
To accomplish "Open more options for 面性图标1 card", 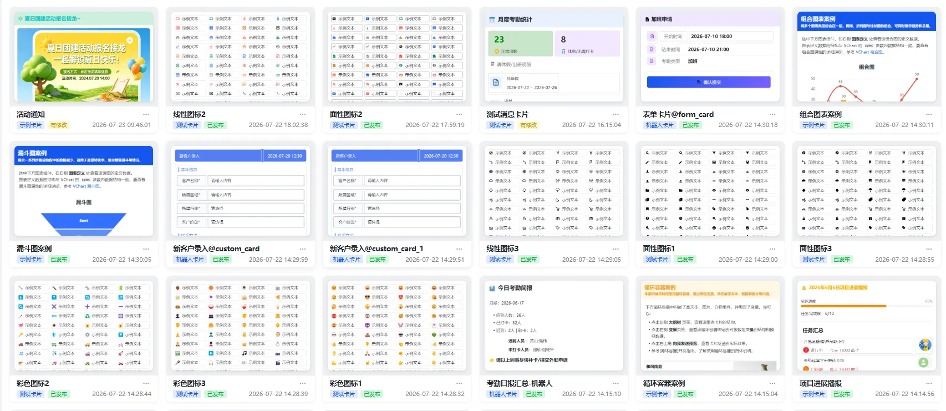I will pyautogui.click(x=772, y=249).
